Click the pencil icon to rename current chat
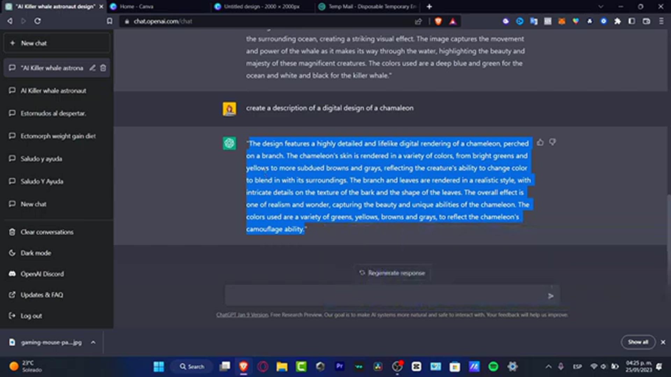Image resolution: width=671 pixels, height=377 pixels. (x=92, y=68)
